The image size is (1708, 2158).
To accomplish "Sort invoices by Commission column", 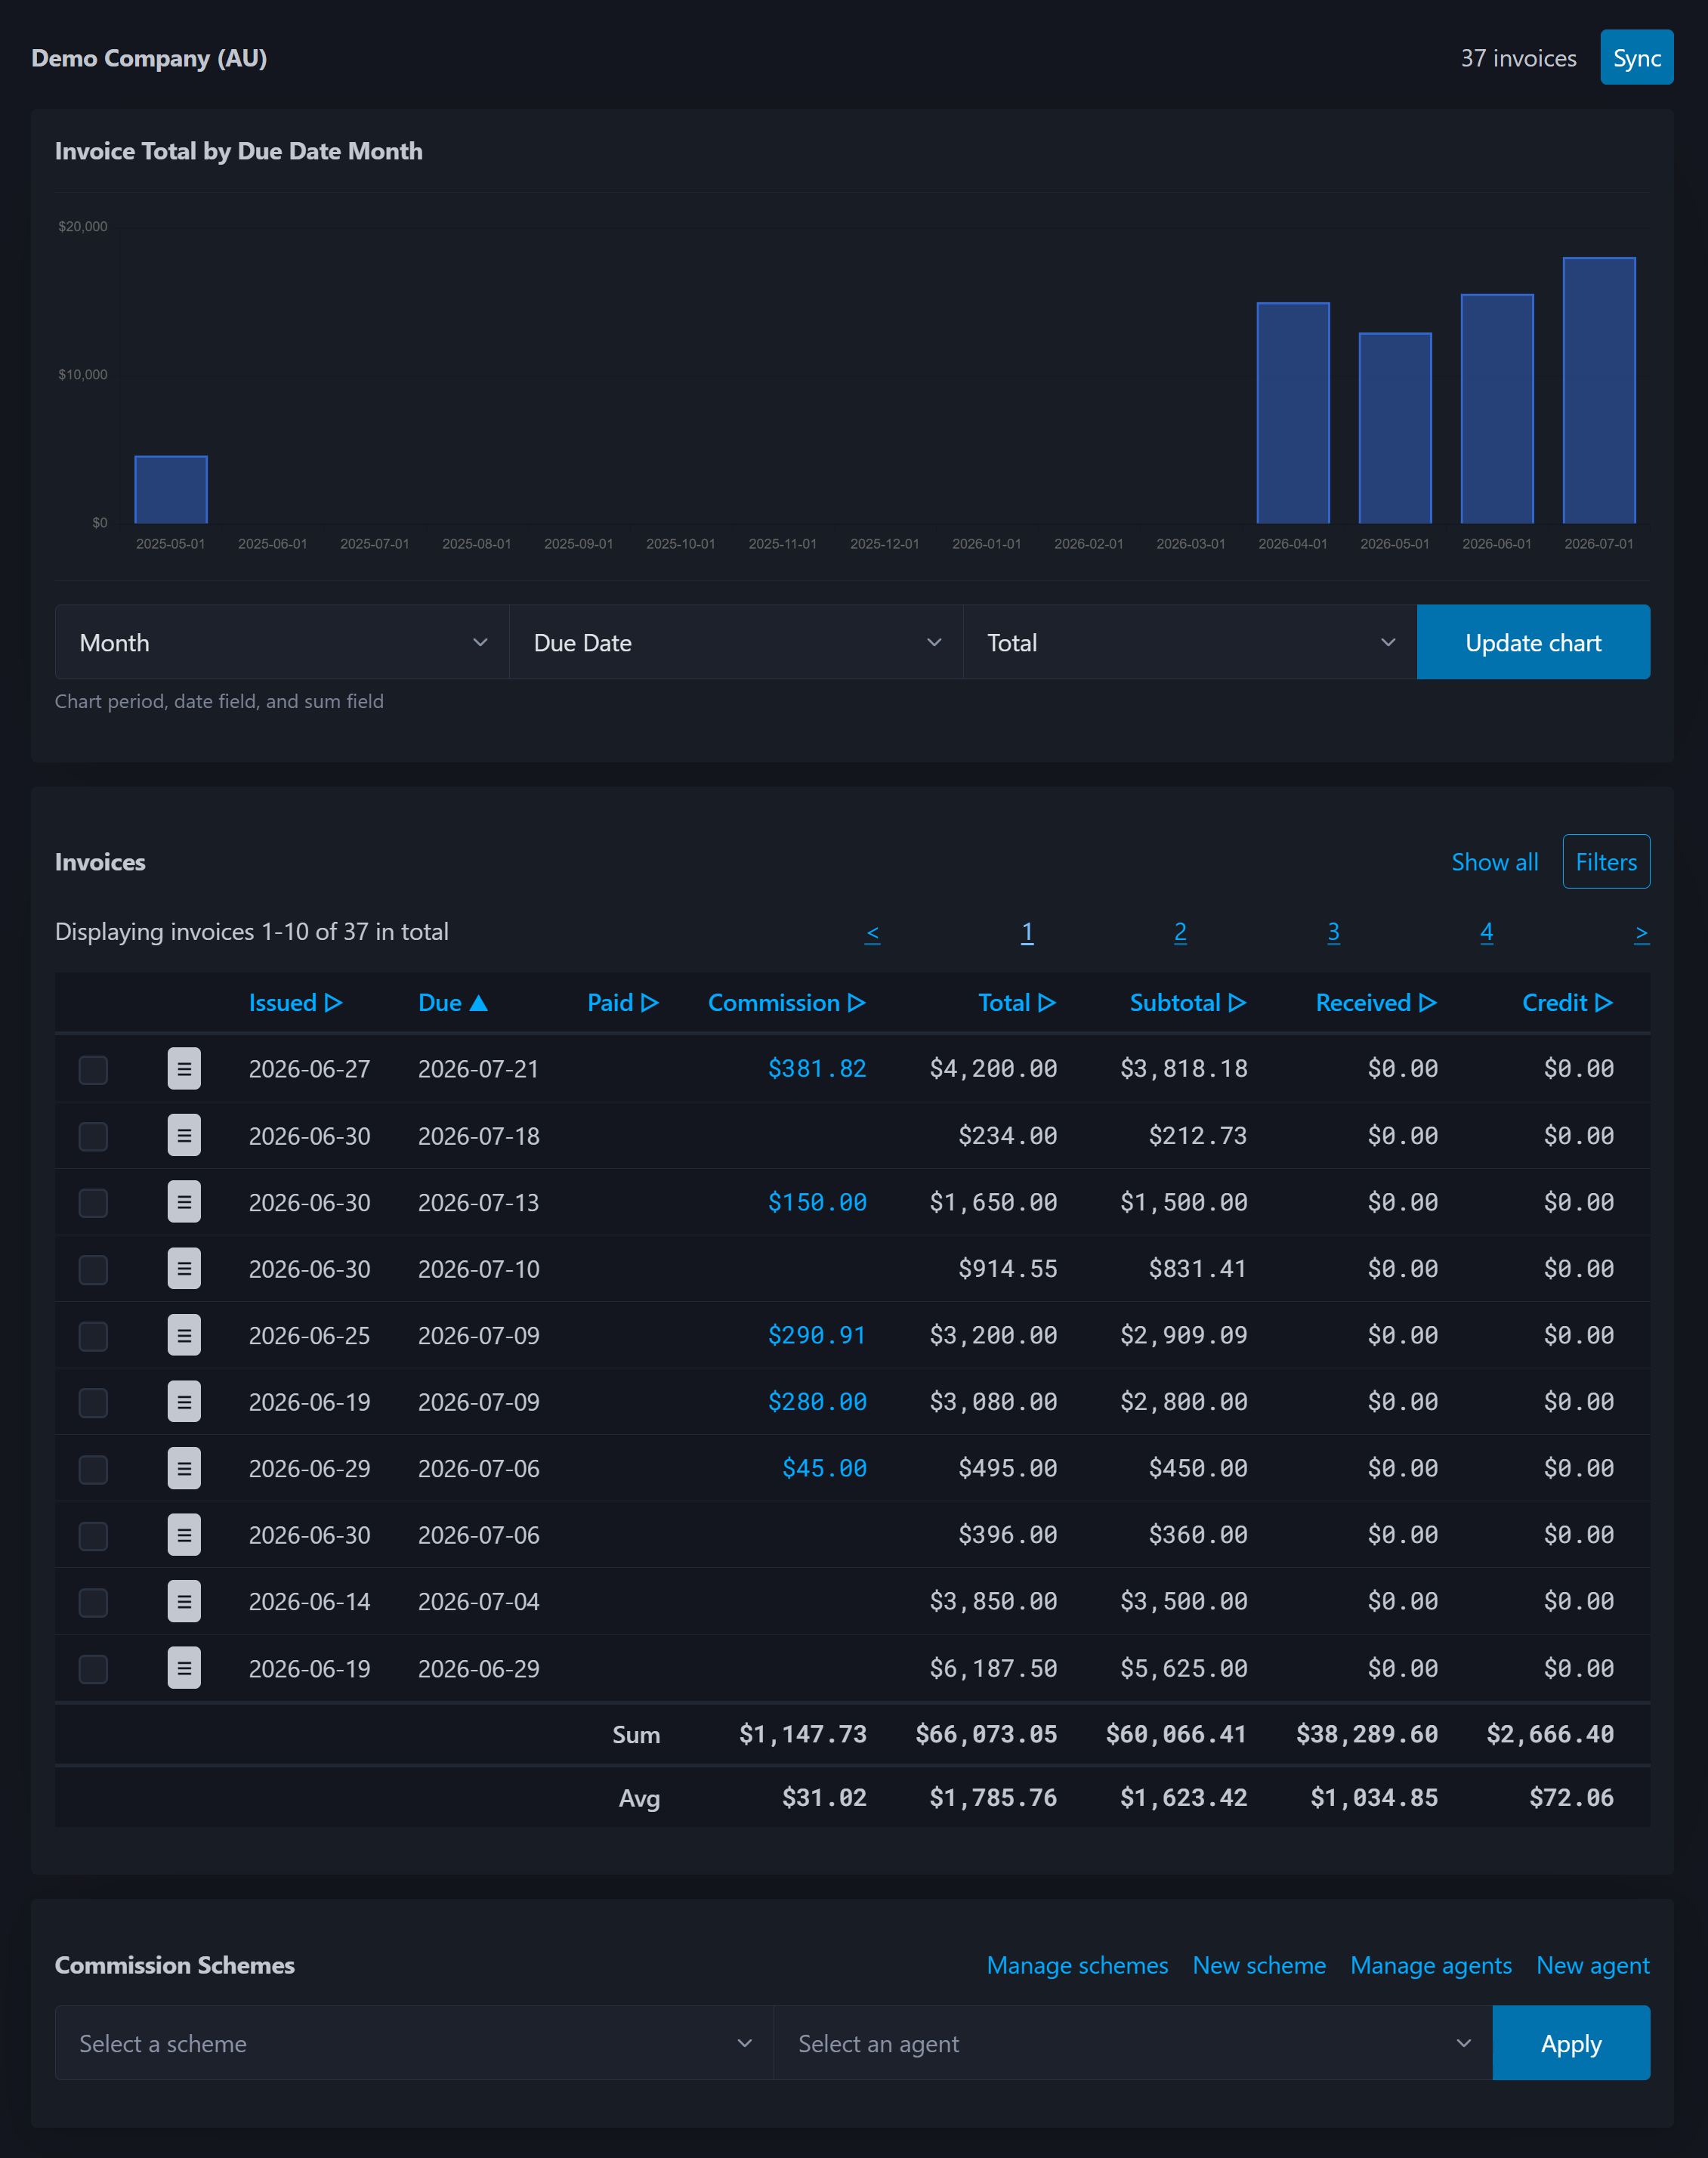I will pos(786,1003).
